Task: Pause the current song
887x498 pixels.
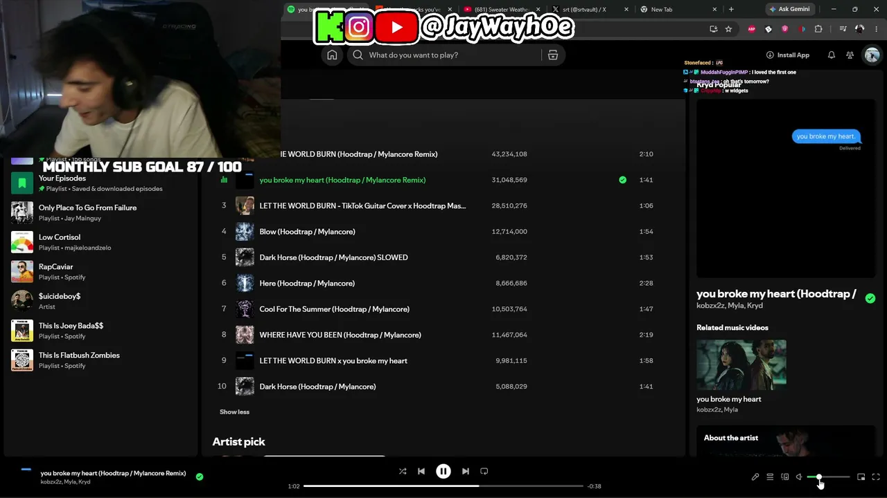Action: pos(443,472)
